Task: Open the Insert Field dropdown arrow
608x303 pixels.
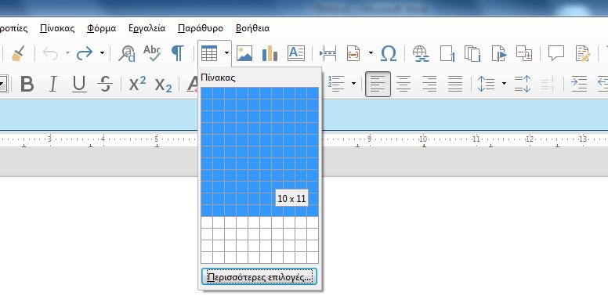Action: click(x=371, y=52)
